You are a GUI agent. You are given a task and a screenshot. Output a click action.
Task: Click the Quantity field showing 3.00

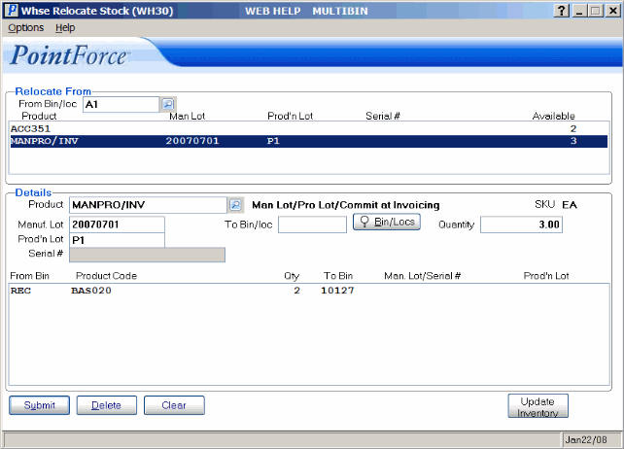tap(521, 224)
